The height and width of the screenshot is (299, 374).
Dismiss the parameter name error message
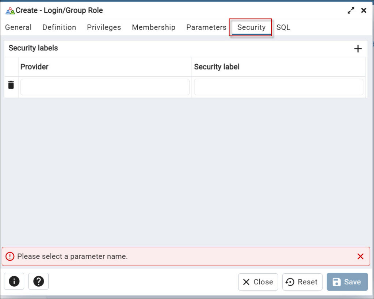click(x=360, y=256)
